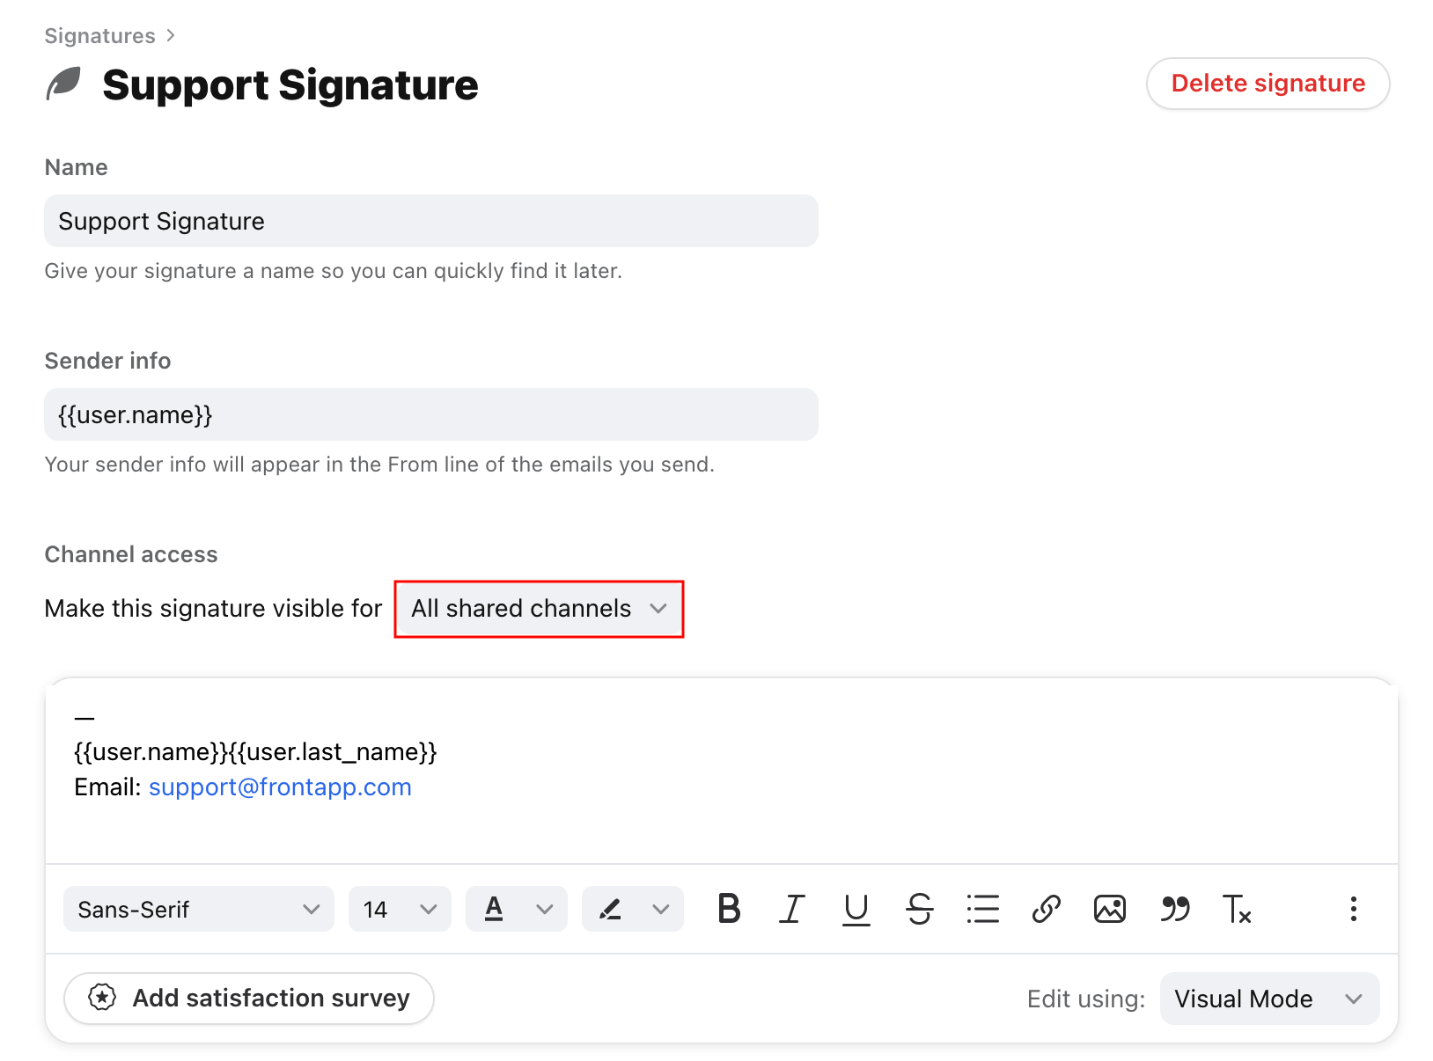Underline selected text

click(x=856, y=910)
